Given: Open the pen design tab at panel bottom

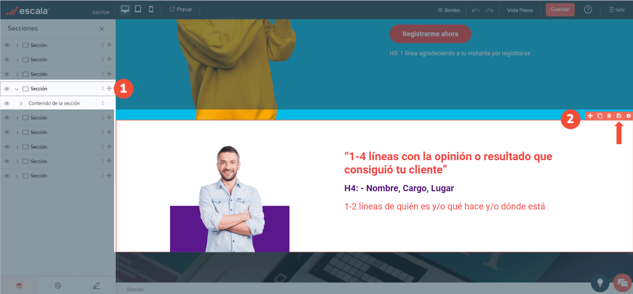Looking at the screenshot, I should click(96, 285).
